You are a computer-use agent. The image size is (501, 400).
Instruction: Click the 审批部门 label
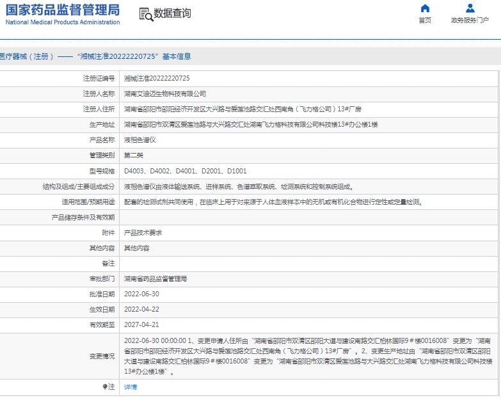pos(102,279)
